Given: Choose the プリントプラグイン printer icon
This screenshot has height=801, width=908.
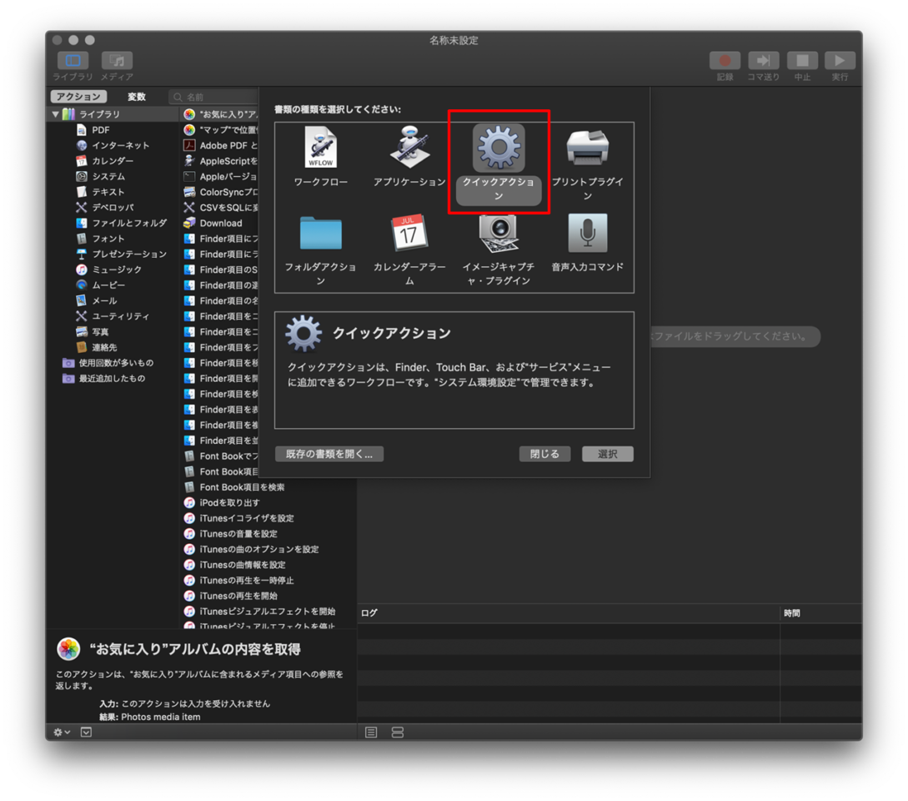Looking at the screenshot, I should (x=587, y=149).
